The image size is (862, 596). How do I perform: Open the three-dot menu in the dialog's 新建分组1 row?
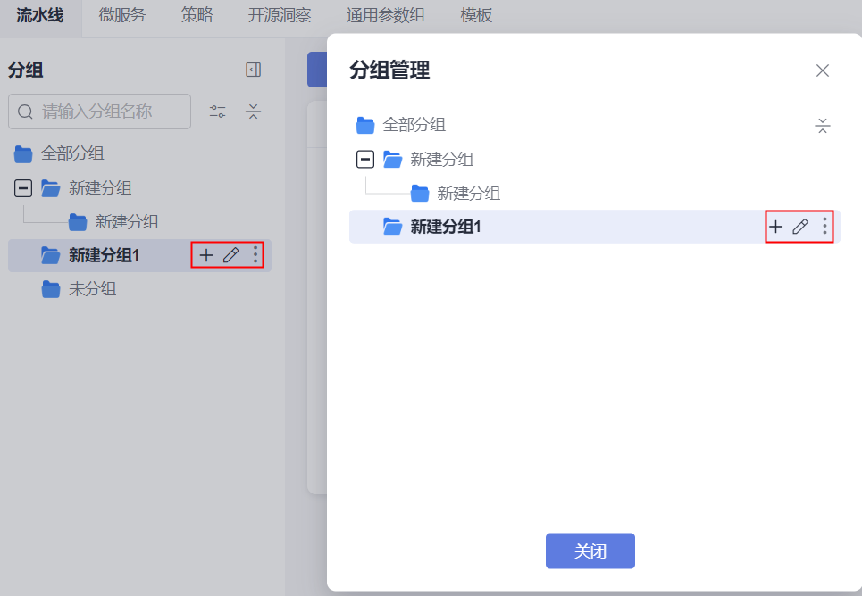(824, 227)
